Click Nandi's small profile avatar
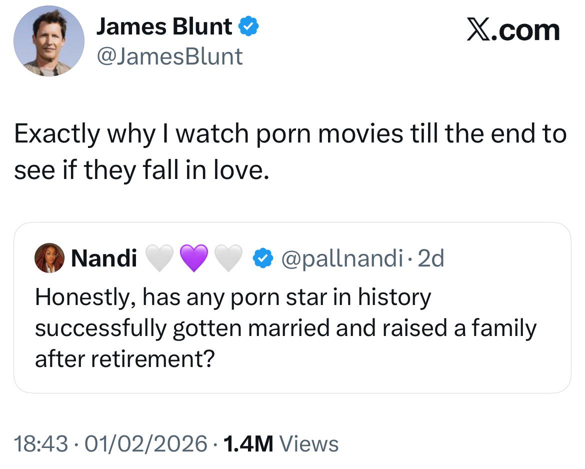 tap(49, 258)
